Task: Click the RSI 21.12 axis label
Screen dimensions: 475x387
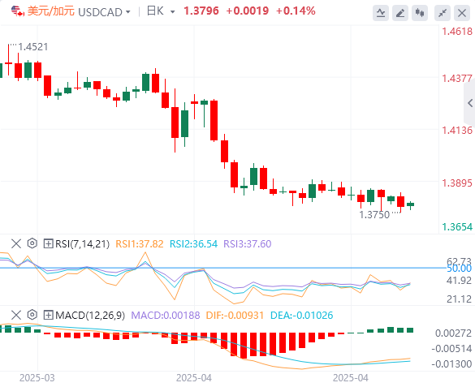Action: pyautogui.click(x=459, y=299)
